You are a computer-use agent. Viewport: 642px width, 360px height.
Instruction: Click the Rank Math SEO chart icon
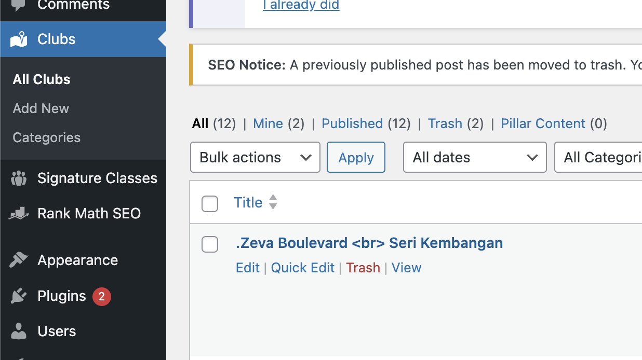[19, 214]
